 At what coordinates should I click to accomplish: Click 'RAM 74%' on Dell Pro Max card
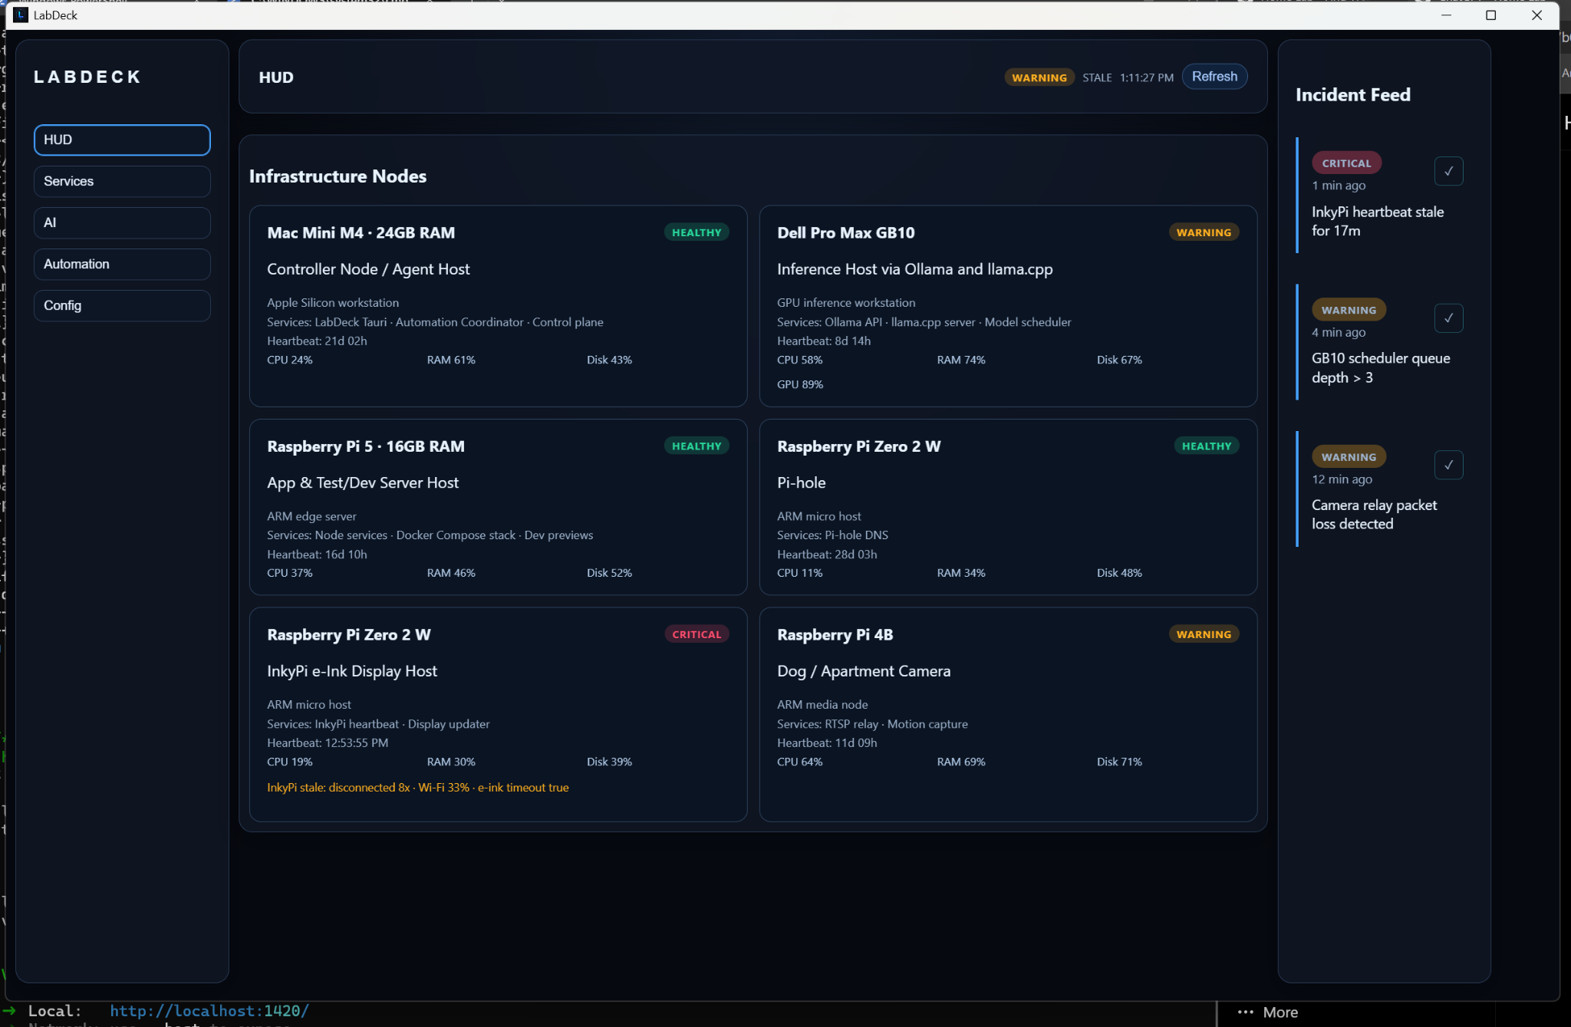coord(961,360)
